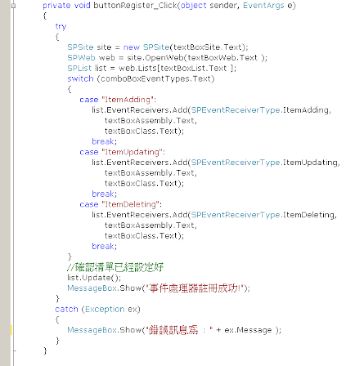This screenshot has height=366, width=346.
Task: Click the Exception type in catch
Action: tap(104, 310)
